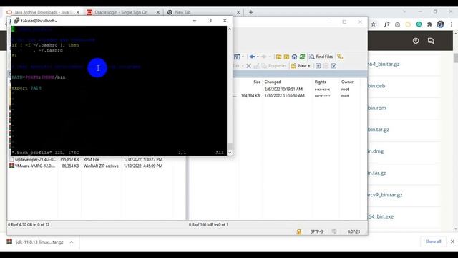Open root directory folder icon in WinSCP

[286, 57]
